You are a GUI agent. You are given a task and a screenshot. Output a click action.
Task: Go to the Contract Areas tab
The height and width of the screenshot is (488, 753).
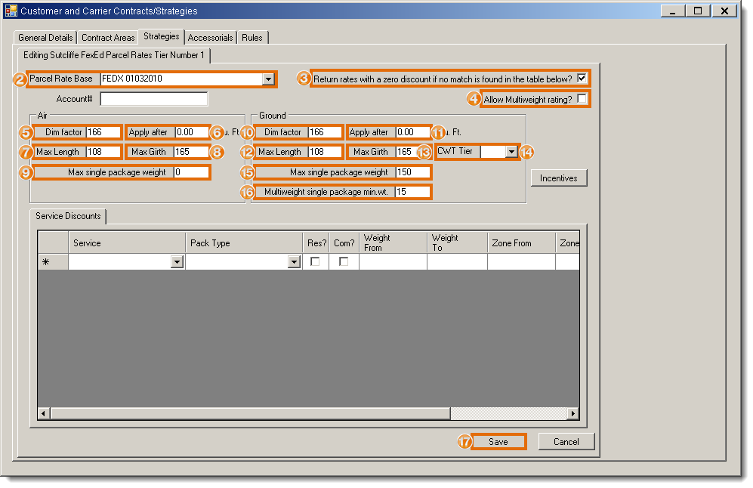pyautogui.click(x=108, y=38)
